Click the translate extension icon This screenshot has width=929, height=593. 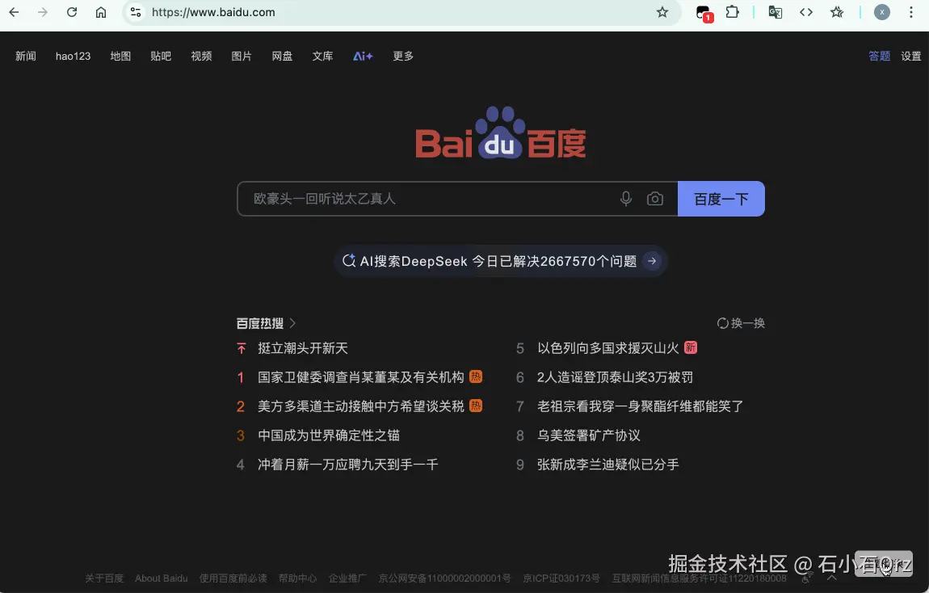[x=775, y=12]
